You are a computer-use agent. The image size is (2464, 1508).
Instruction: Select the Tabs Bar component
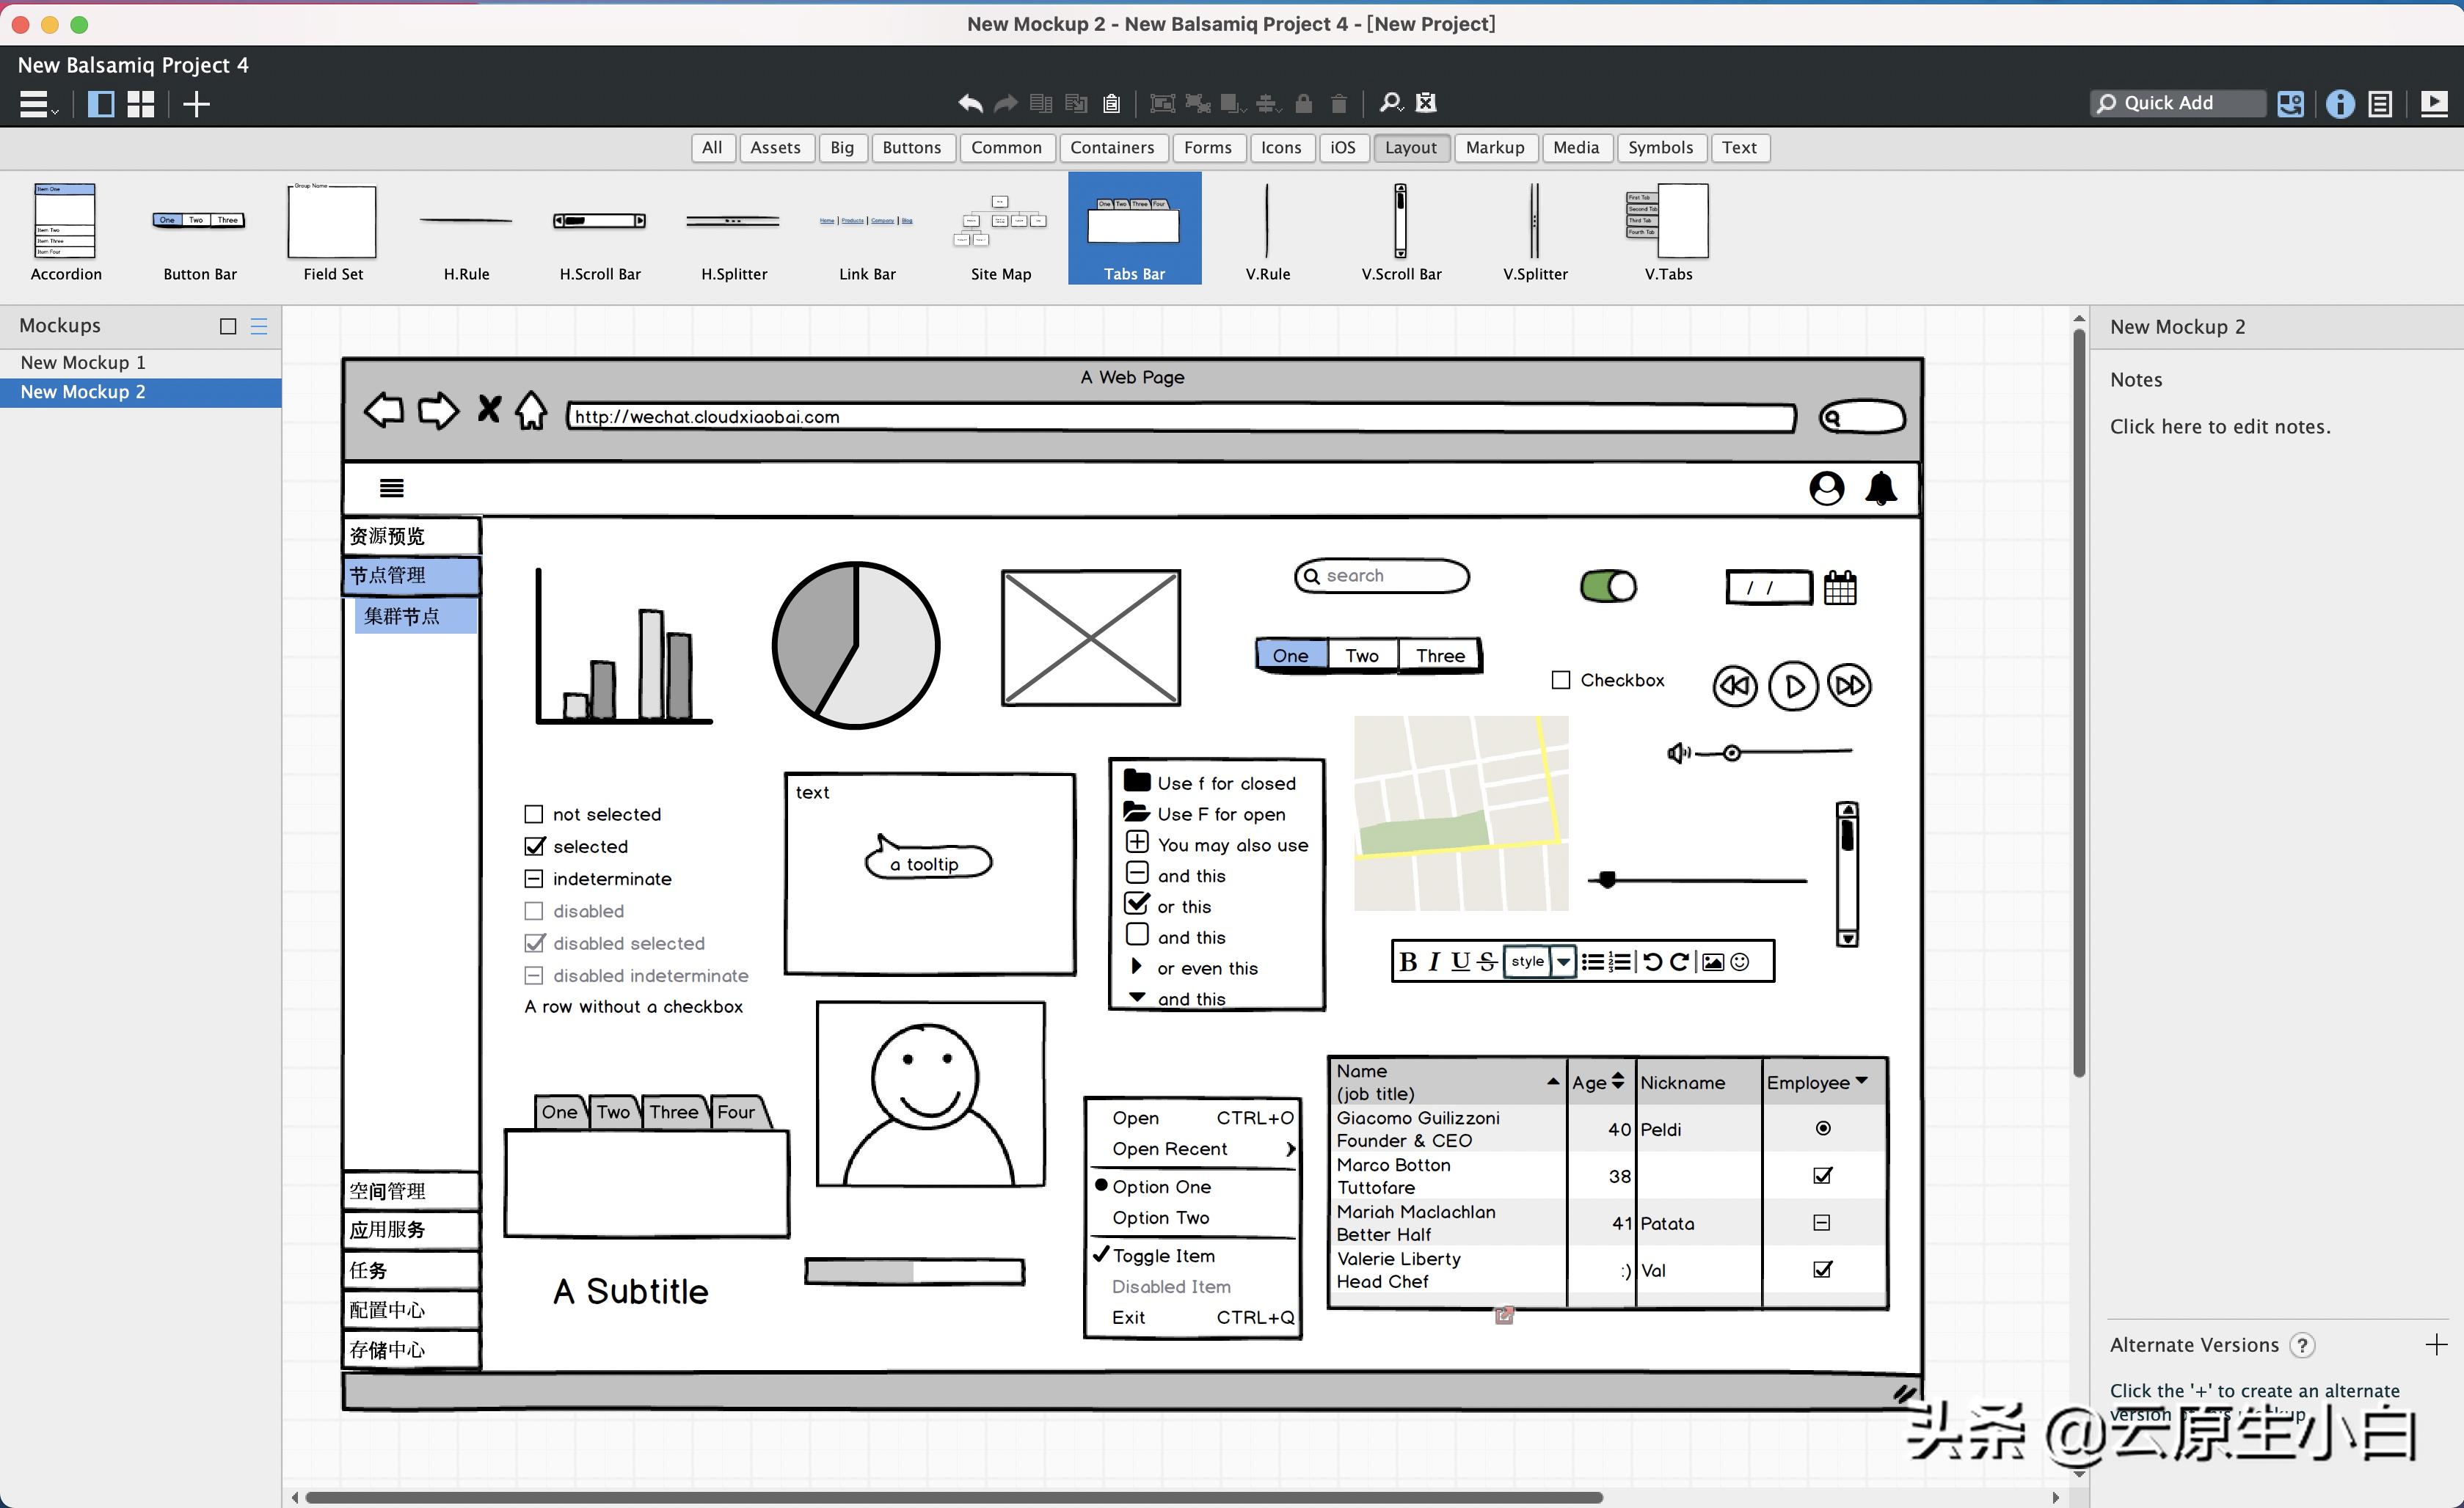1134,229
